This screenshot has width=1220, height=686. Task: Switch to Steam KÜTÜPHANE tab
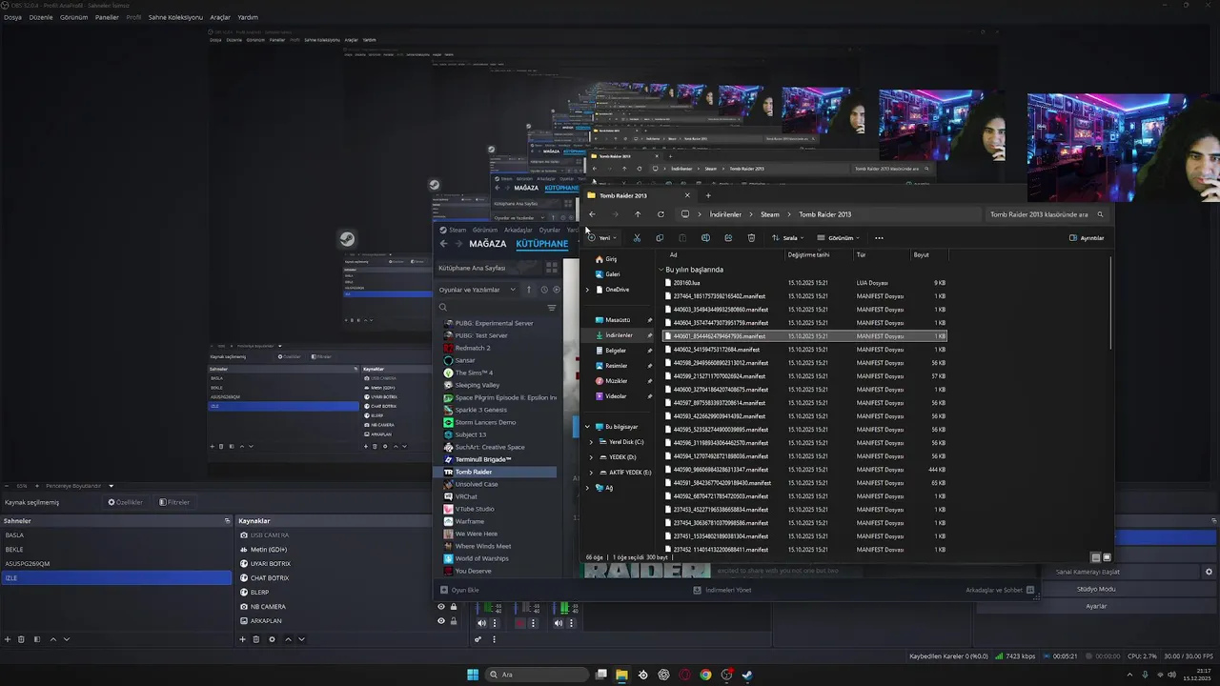click(x=541, y=244)
